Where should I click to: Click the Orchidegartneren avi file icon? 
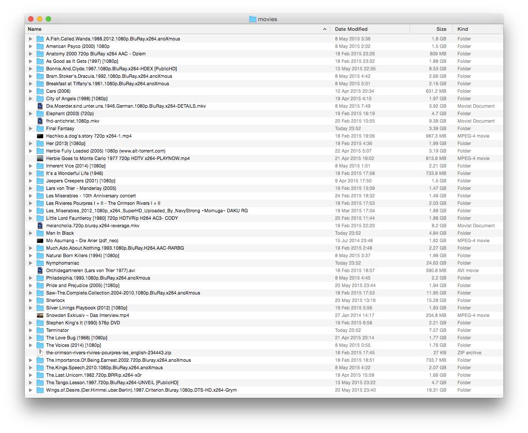click(x=40, y=270)
